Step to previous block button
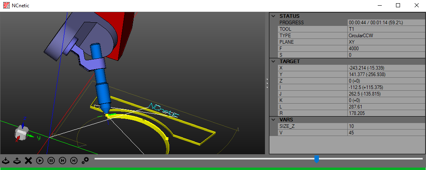The image size is (426, 170). point(62,161)
